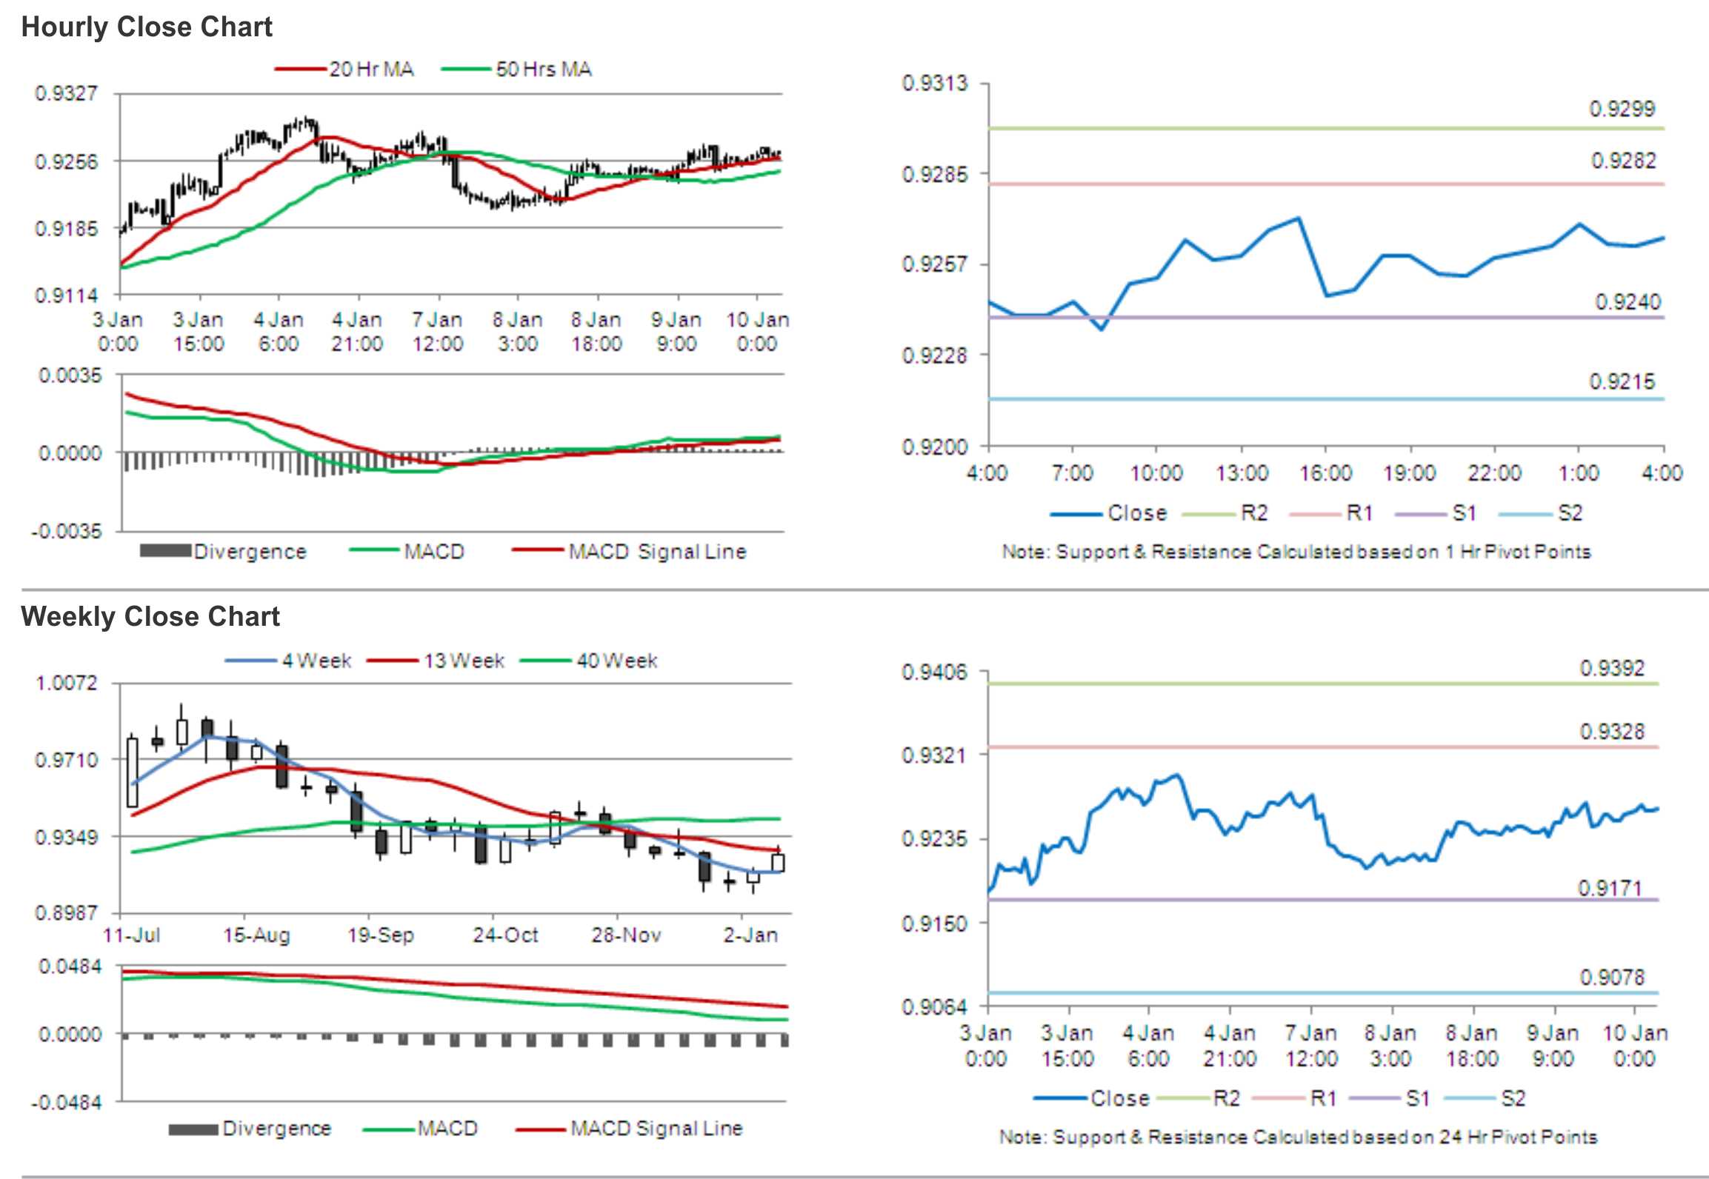
Task: Click the 0.9078 S2 level label
Action: [x=1612, y=978]
